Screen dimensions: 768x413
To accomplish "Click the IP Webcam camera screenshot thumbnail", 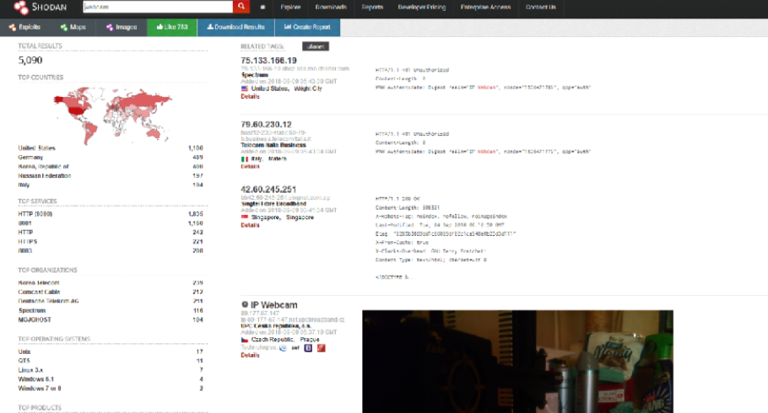I will tap(517, 361).
